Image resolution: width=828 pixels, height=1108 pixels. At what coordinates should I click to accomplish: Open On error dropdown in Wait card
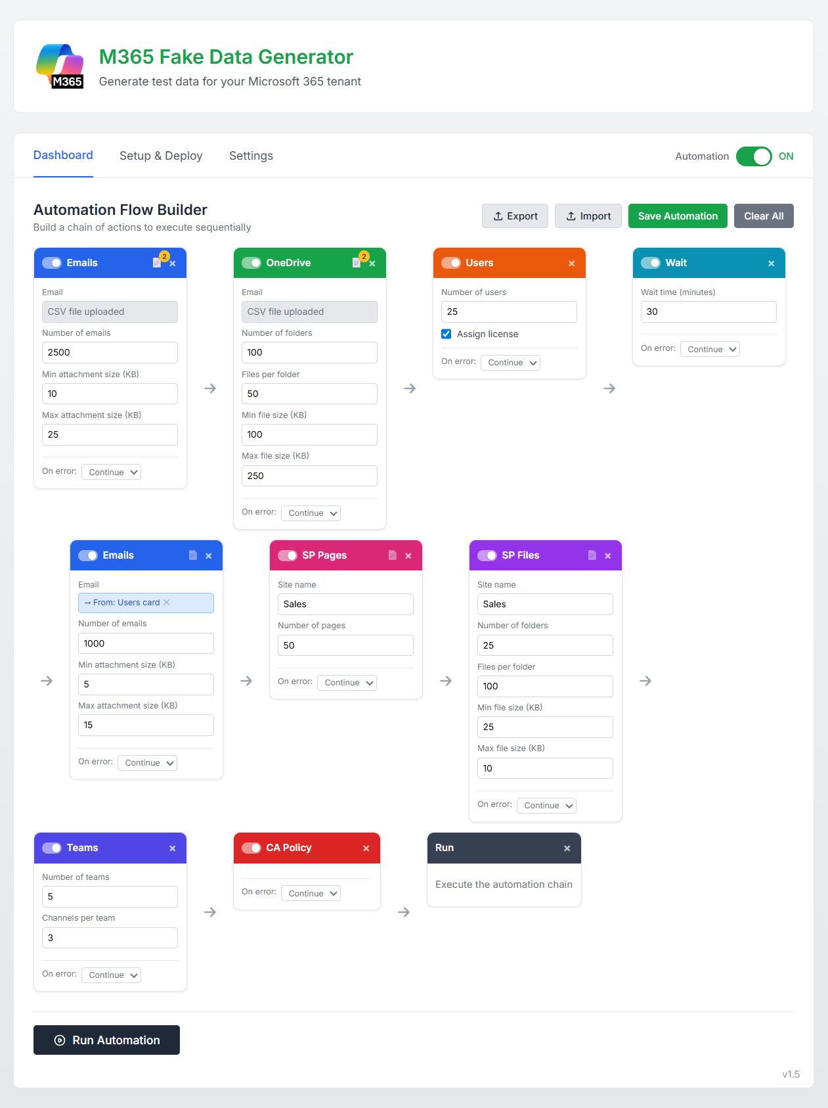coord(710,349)
